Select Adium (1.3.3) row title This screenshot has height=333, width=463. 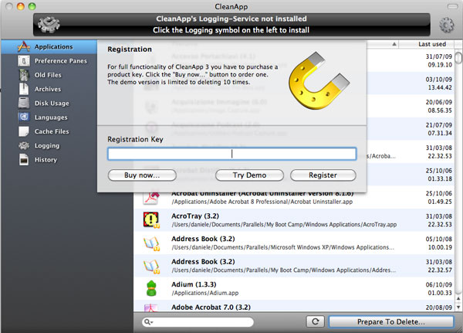point(194,284)
